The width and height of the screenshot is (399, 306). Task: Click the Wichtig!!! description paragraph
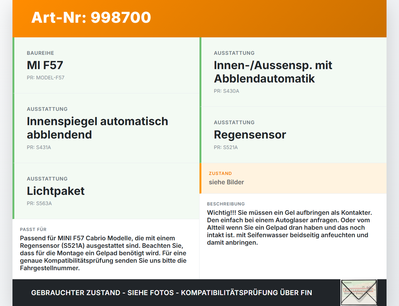290,228
